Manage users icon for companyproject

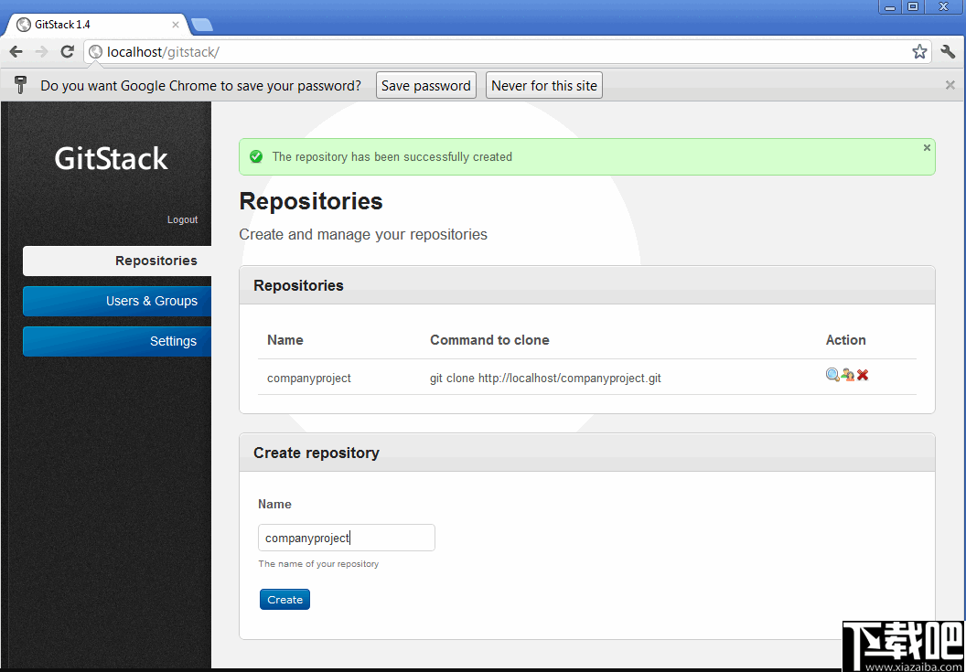tap(848, 375)
